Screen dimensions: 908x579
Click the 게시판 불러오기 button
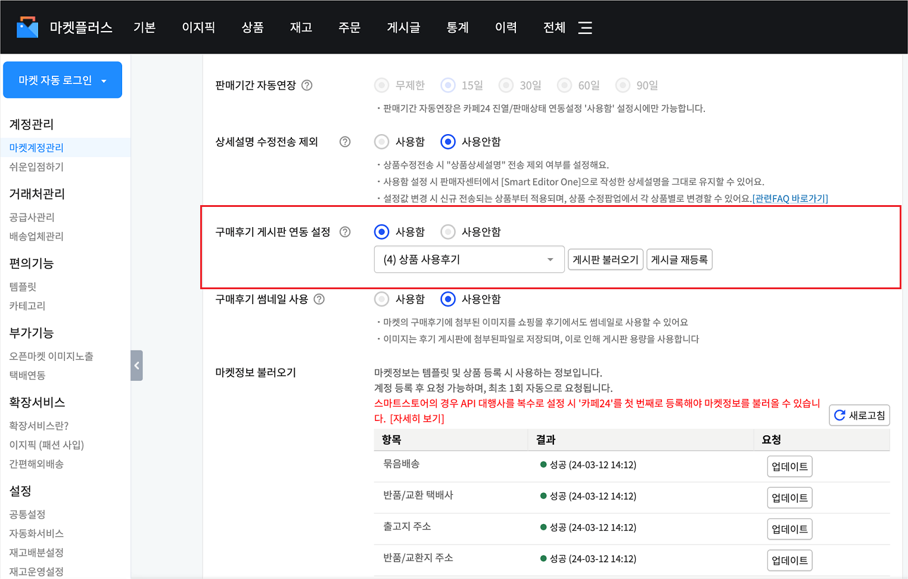(x=605, y=259)
